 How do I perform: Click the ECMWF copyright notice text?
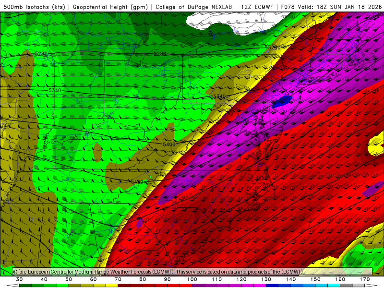coord(158,272)
